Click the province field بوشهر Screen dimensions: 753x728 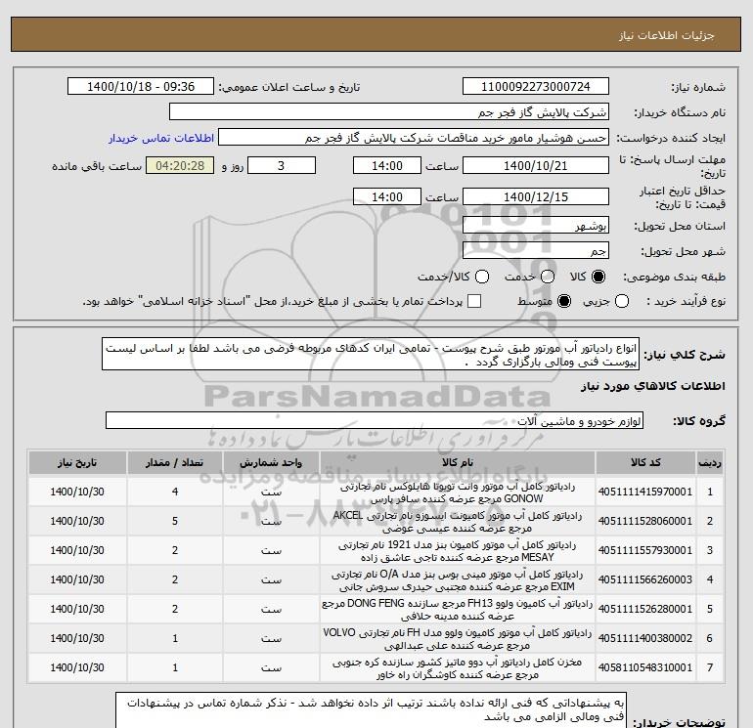[x=536, y=225]
